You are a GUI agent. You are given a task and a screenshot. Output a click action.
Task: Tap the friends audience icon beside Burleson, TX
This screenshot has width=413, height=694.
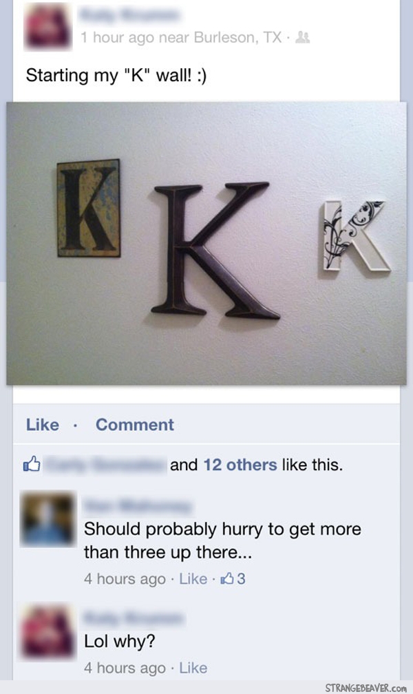(302, 38)
